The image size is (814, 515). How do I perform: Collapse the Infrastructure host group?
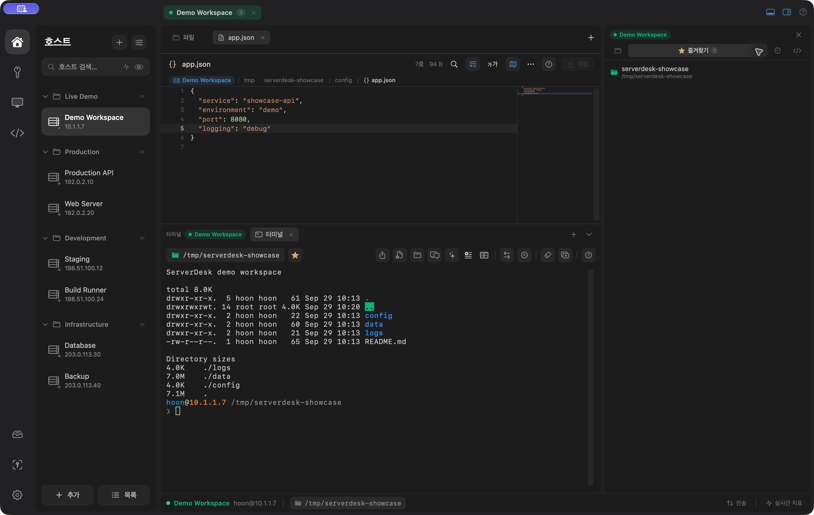pyautogui.click(x=45, y=325)
